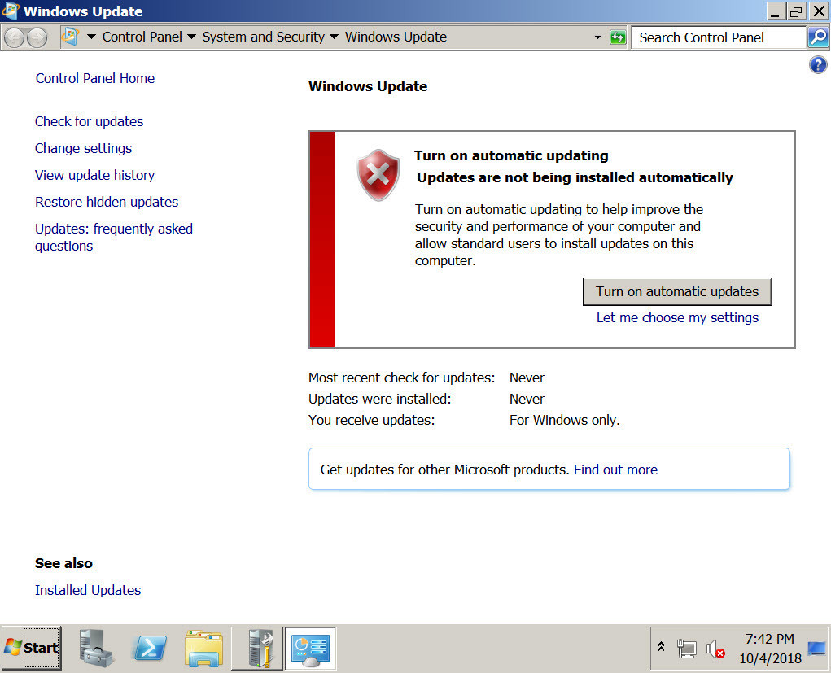
Task: Open the server tools icon with wrench on taskbar
Action: click(x=257, y=648)
